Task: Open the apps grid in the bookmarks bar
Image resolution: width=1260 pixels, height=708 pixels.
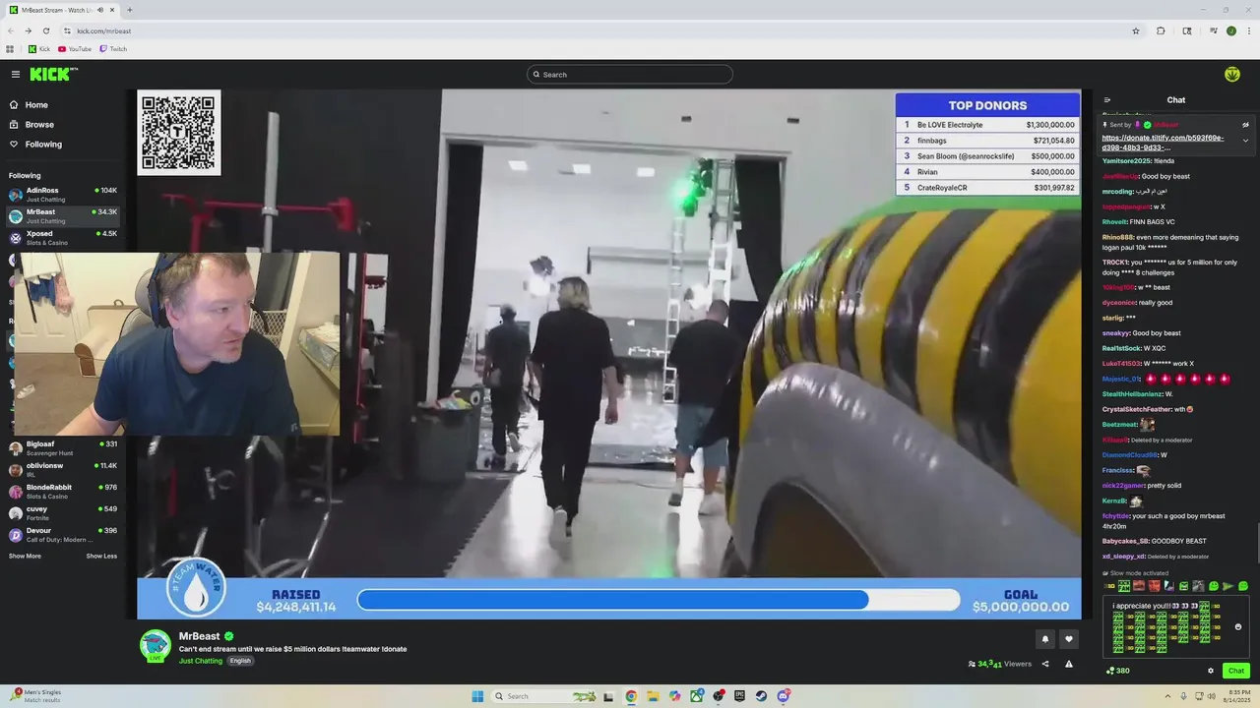Action: (11, 49)
